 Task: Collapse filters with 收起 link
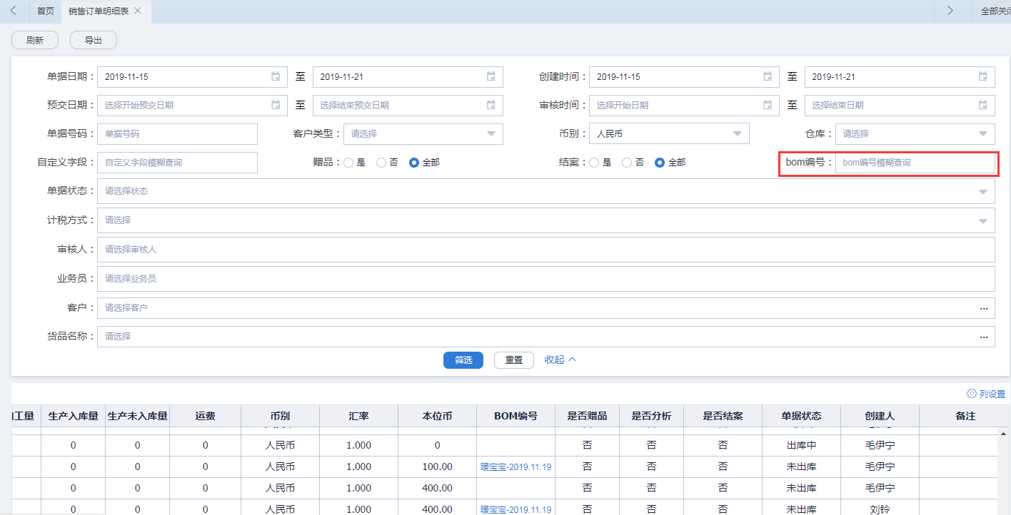560,360
